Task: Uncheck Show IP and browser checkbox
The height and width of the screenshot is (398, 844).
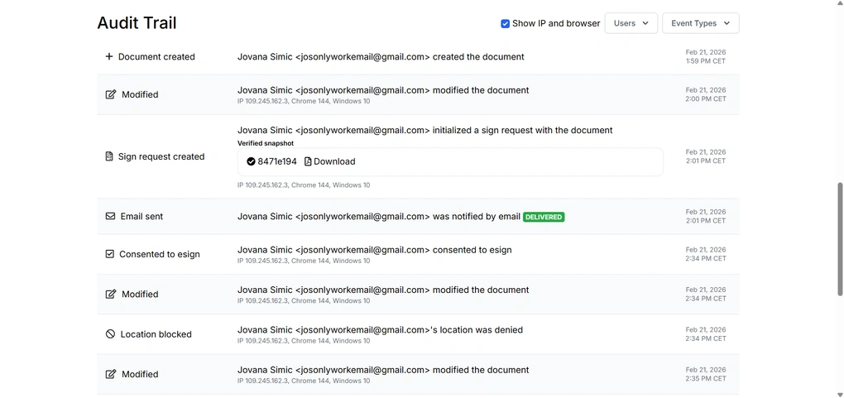Action: point(505,24)
